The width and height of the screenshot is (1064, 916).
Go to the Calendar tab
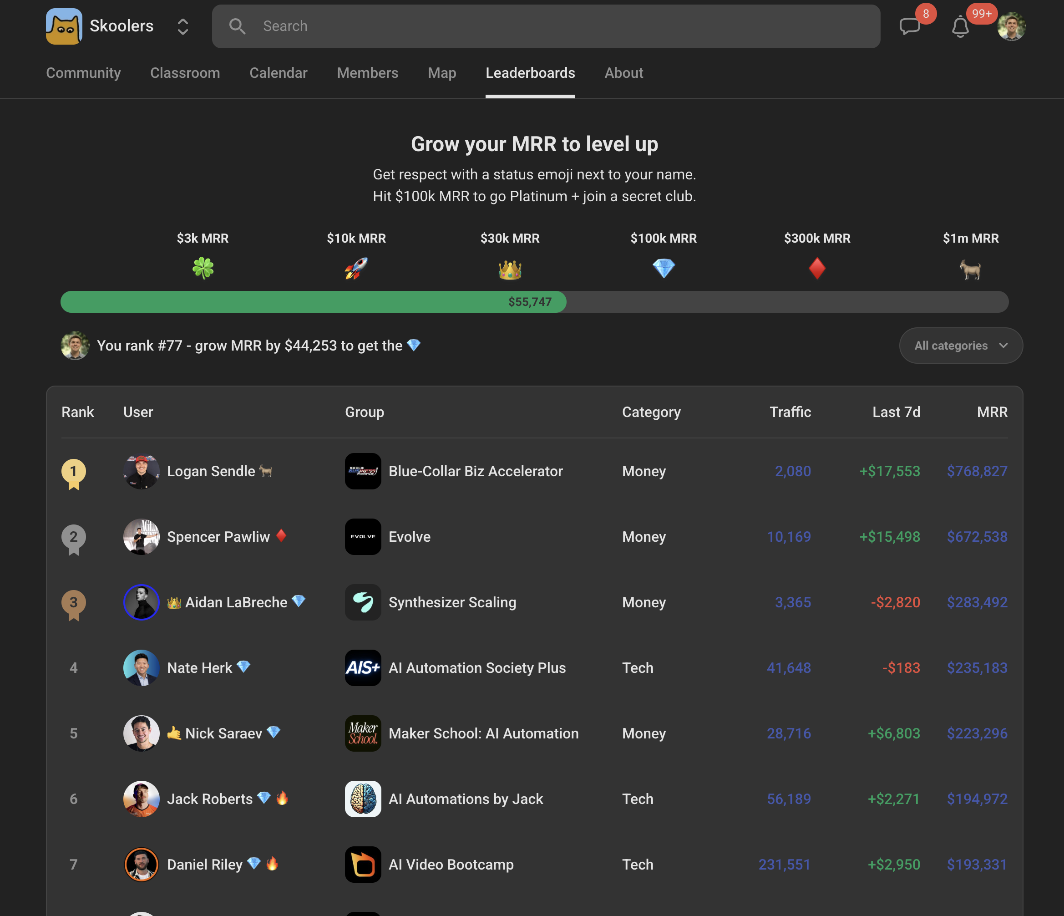[x=279, y=73]
